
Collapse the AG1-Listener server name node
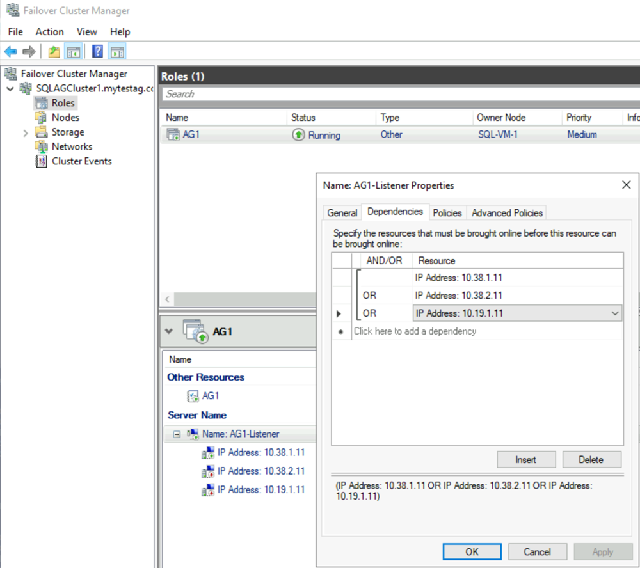point(177,434)
